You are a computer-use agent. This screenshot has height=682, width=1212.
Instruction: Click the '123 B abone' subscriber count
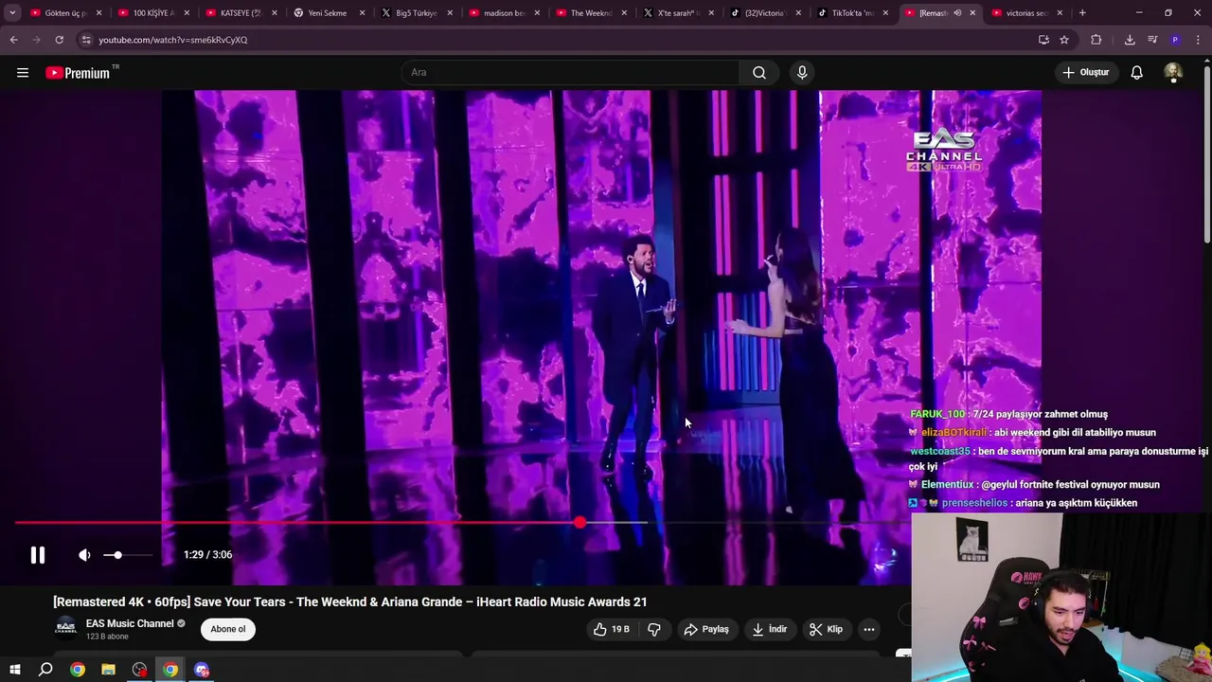point(107,637)
